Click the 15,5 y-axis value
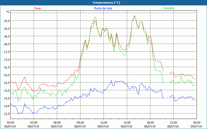The height and width of the screenshot is (129, 207). [7, 83]
